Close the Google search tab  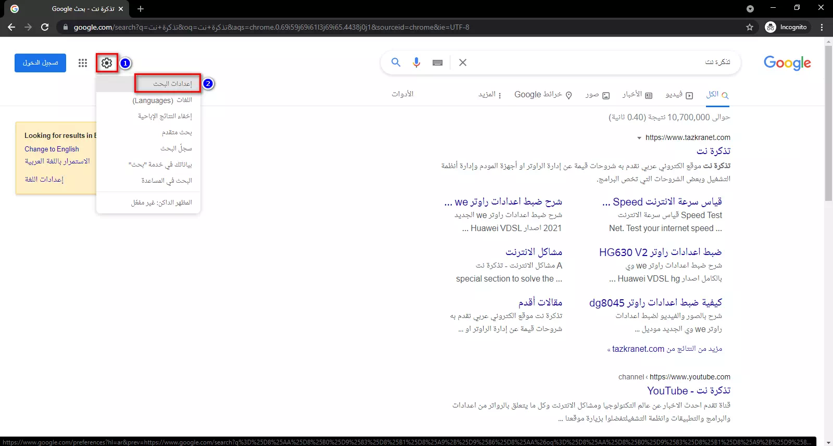[121, 9]
